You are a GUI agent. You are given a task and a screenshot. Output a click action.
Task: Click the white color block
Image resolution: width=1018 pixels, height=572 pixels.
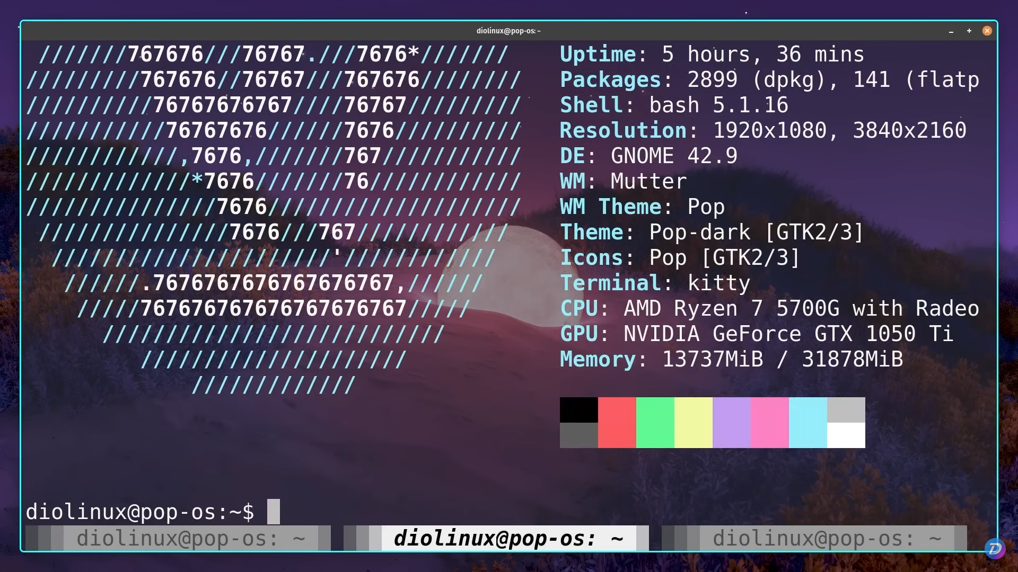(846, 435)
